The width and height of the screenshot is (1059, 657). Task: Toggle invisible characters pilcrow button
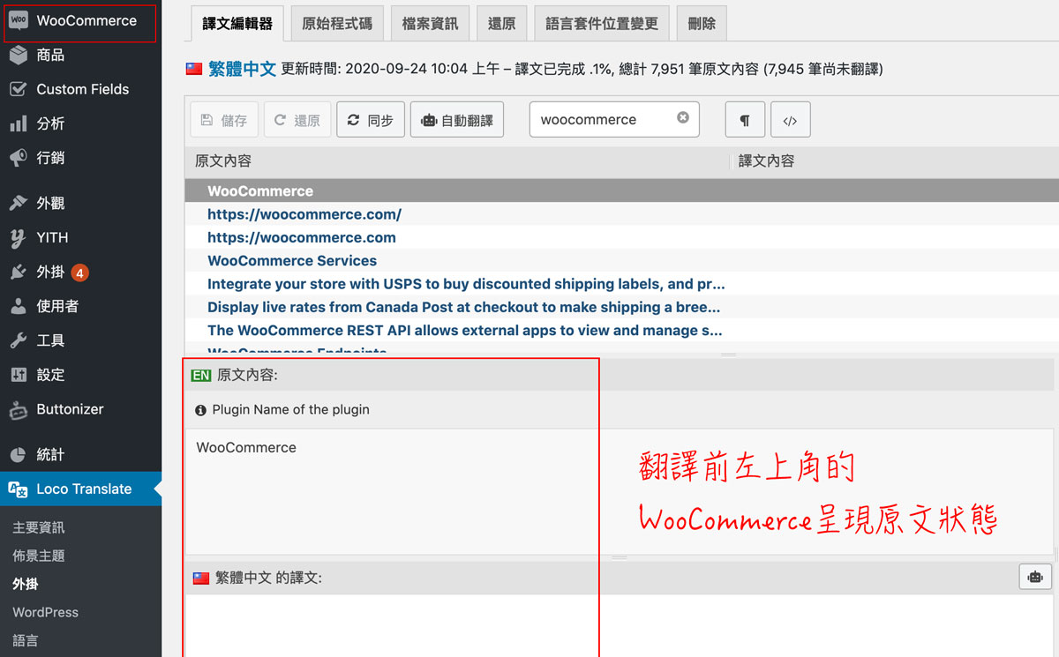[x=745, y=120]
